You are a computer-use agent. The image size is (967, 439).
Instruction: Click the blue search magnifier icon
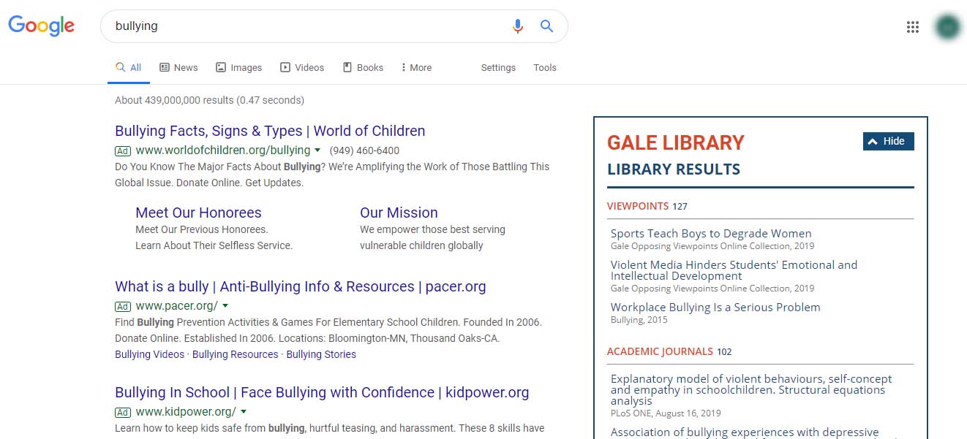pos(546,26)
